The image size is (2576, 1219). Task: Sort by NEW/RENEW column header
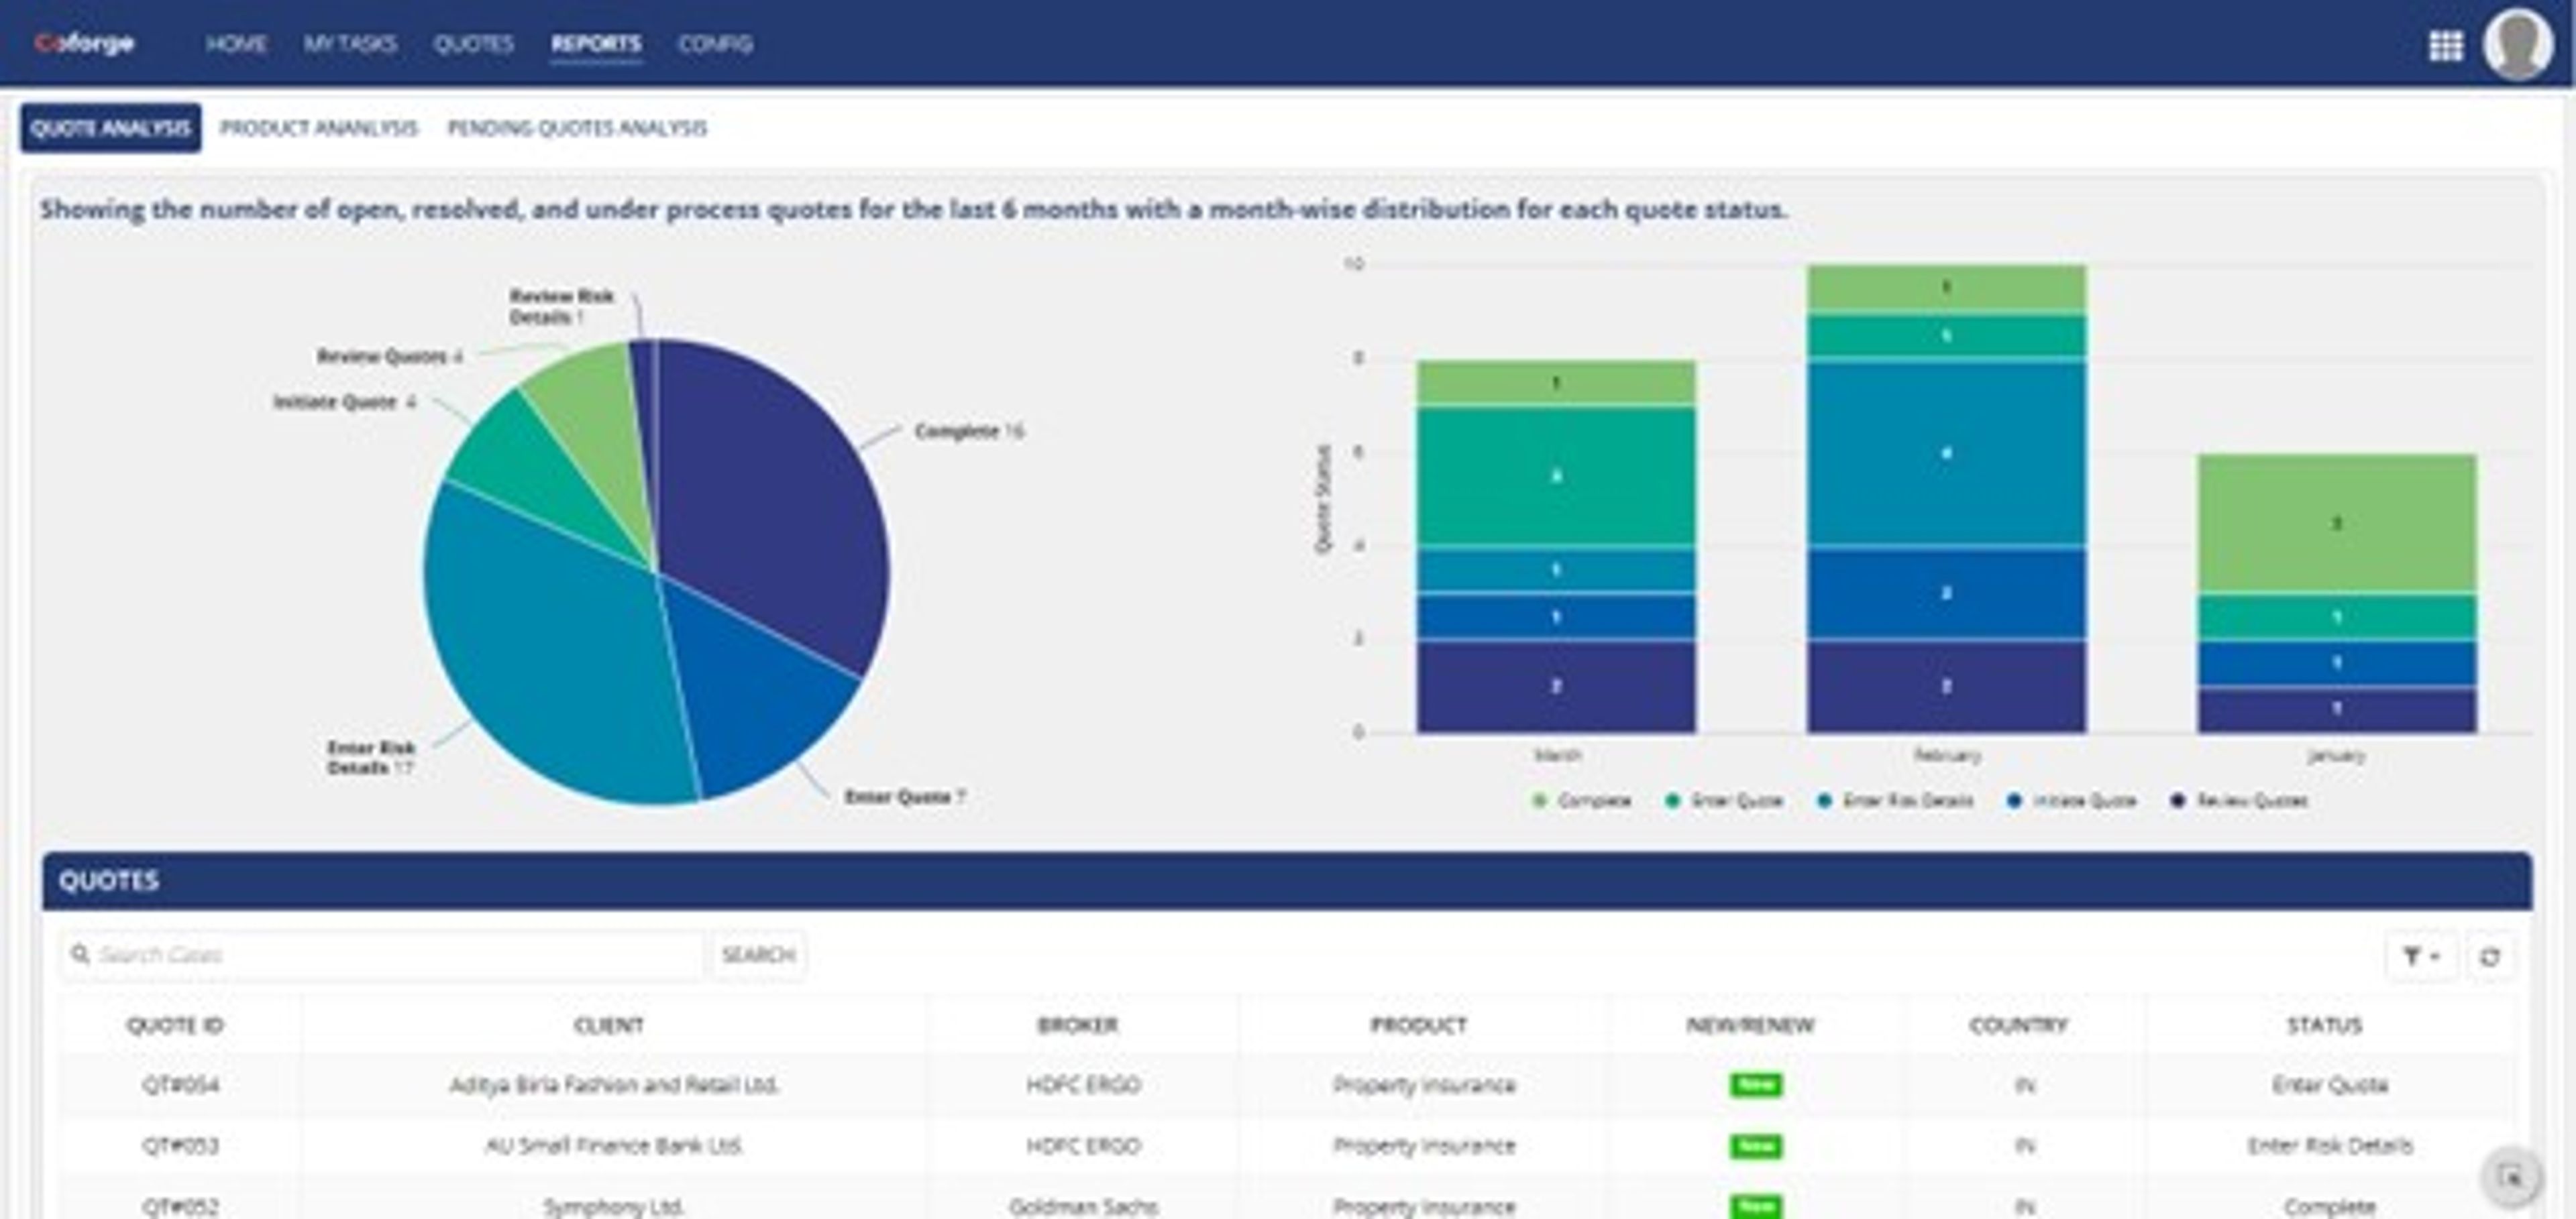pos(1750,1025)
